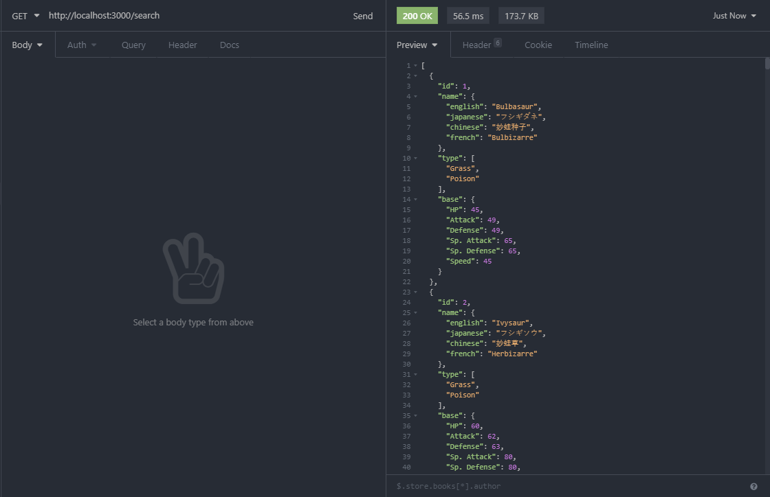Switch to the Query tab
This screenshot has height=497, width=770.
[133, 44]
